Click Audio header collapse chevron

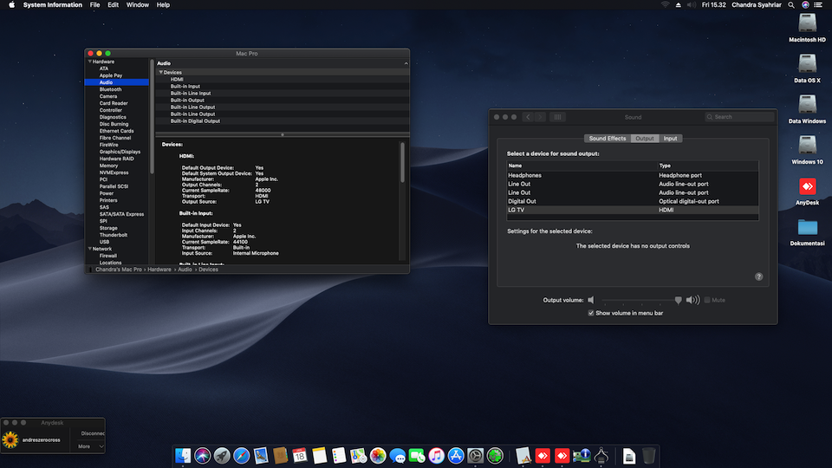[x=406, y=63]
